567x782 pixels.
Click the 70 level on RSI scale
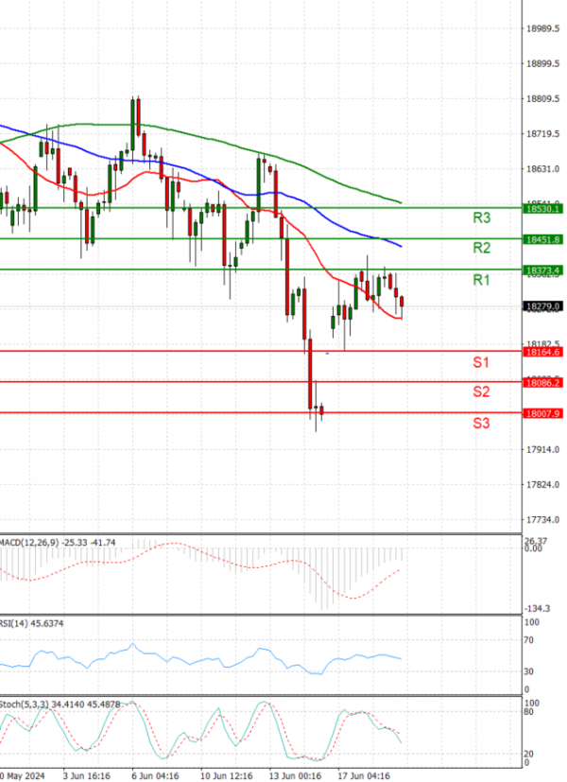[x=529, y=640]
